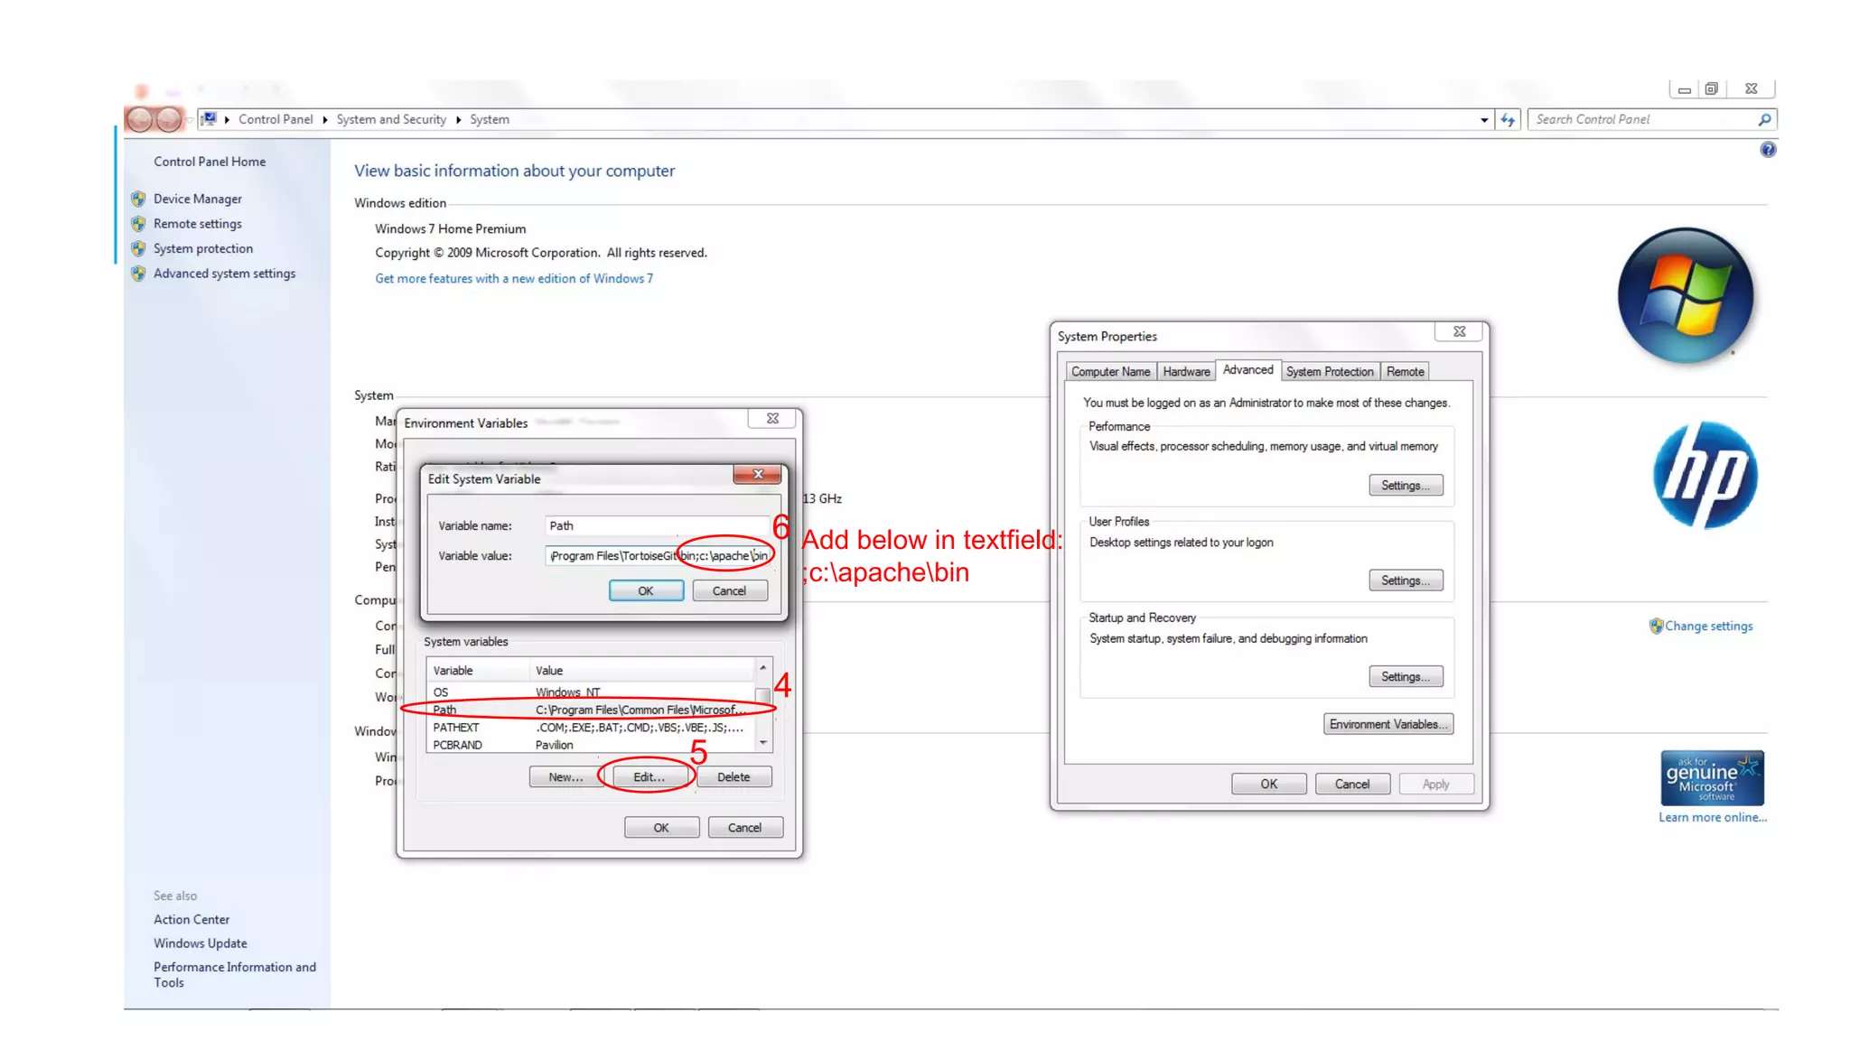Click the search magnifier icon
The image size is (1850, 1040).
1764,119
